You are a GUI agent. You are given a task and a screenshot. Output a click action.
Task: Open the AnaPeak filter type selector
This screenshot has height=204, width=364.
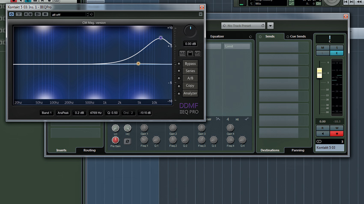(63, 113)
